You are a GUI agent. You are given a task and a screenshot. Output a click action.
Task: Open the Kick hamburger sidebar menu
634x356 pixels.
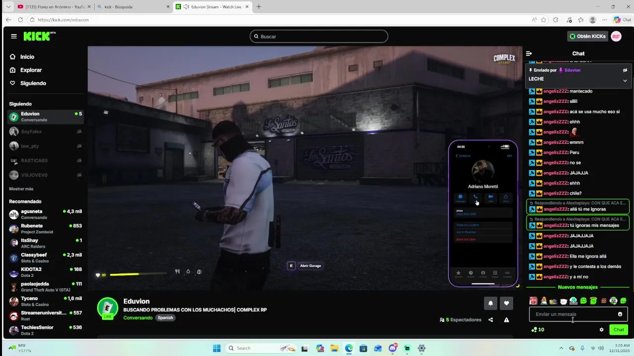[x=14, y=36]
